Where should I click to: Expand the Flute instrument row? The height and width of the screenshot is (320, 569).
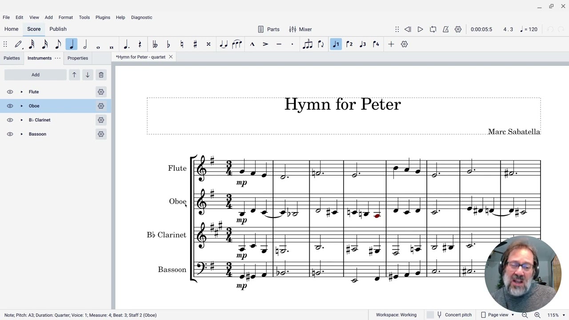coord(21,92)
